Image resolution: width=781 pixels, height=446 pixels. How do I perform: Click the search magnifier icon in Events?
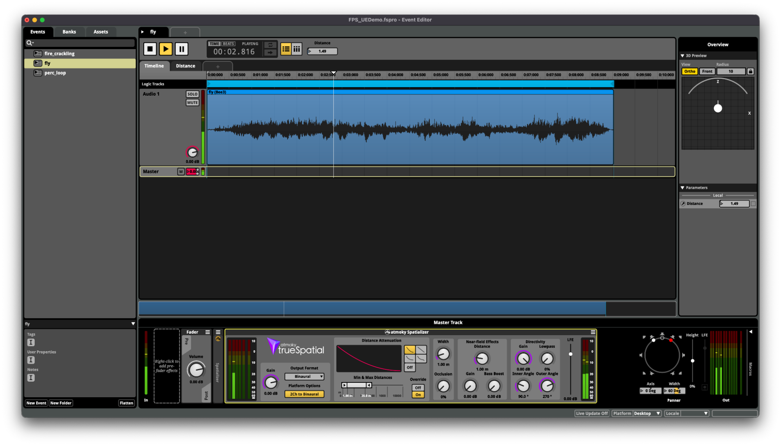pos(30,43)
